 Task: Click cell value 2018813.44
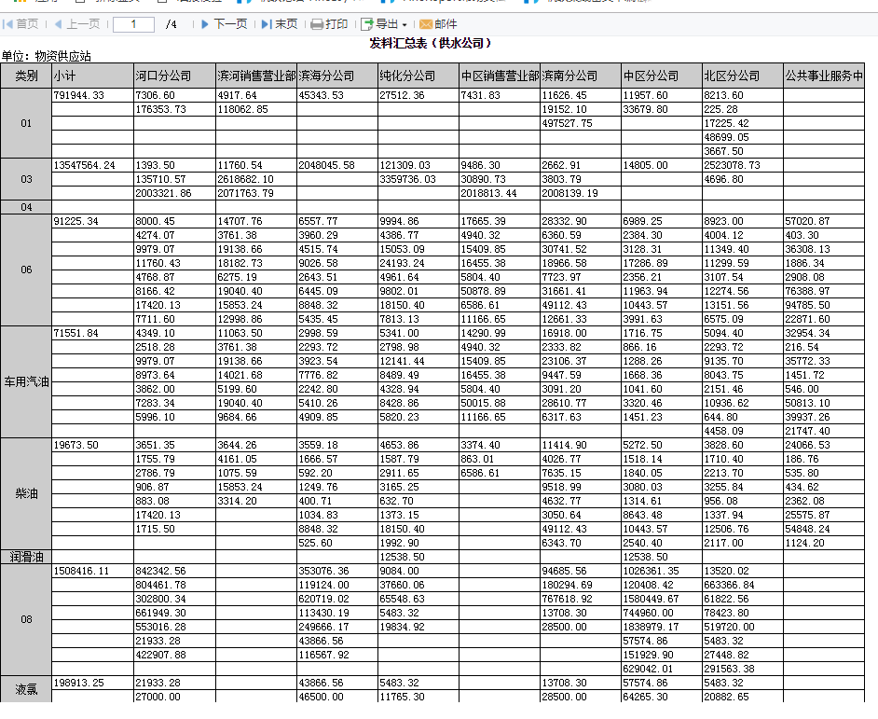click(488, 193)
